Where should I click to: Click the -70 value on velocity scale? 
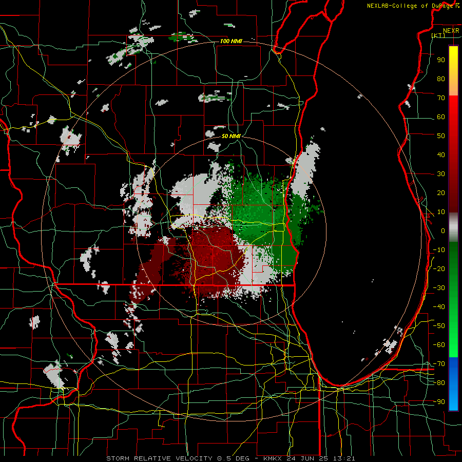pyautogui.click(x=439, y=364)
